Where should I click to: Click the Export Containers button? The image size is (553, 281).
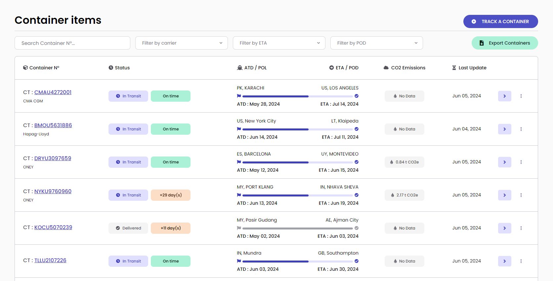click(x=504, y=43)
